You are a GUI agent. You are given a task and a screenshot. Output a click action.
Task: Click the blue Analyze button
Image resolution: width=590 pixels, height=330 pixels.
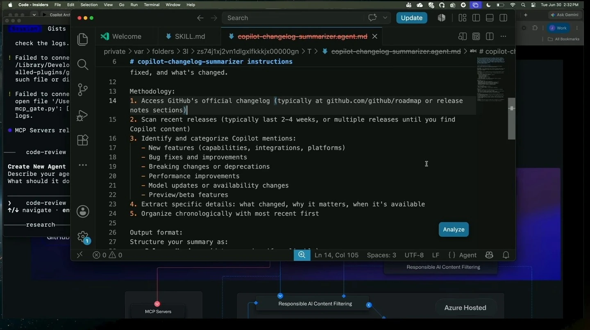coord(454,229)
